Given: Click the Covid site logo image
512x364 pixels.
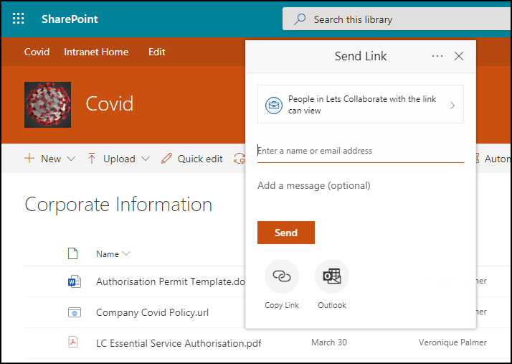Looking at the screenshot, I should [x=47, y=104].
